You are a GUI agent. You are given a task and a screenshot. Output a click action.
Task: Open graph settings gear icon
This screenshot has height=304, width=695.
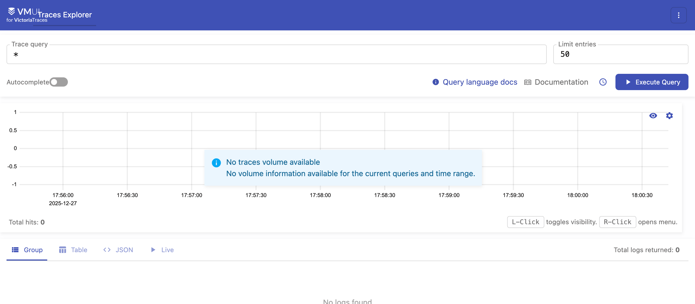(669, 116)
